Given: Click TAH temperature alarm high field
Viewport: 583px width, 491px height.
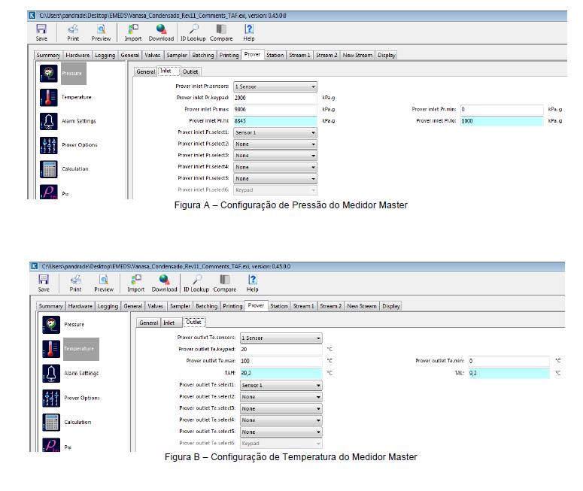Looking at the screenshot, I should point(281,373).
